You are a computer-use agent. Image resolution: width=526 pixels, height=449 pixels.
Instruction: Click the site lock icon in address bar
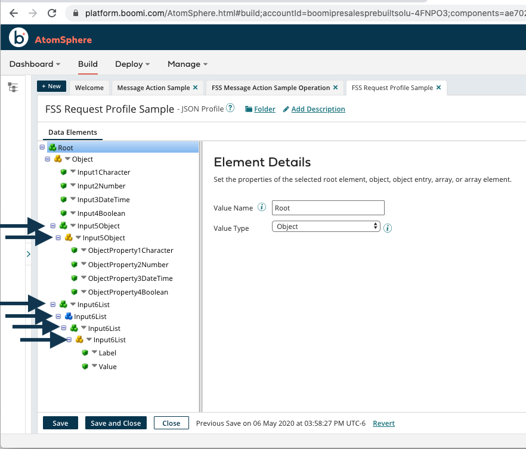[x=76, y=13]
